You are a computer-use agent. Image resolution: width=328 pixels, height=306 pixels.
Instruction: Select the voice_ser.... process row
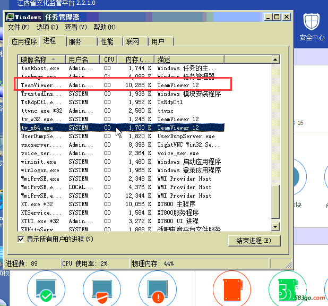point(122,154)
